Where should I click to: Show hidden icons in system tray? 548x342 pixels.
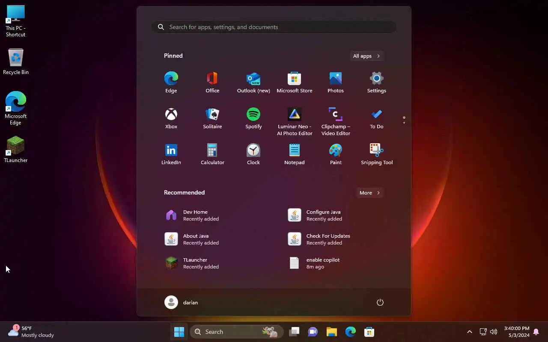tap(470, 332)
